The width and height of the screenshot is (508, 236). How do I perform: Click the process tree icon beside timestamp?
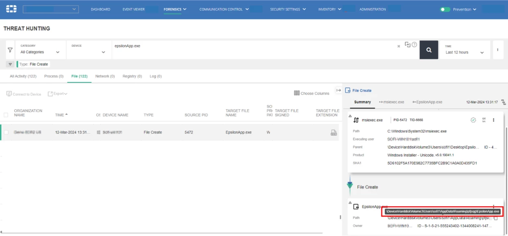(503, 102)
